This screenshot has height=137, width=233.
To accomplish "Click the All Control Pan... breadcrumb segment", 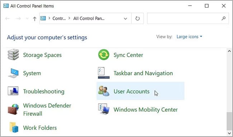I will (x=89, y=18).
